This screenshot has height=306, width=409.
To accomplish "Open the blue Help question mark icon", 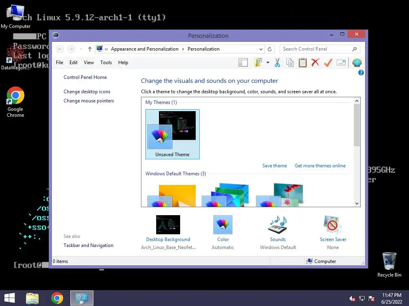I will 361,73.
